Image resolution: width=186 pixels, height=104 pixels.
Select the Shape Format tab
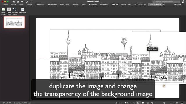point(155,5)
